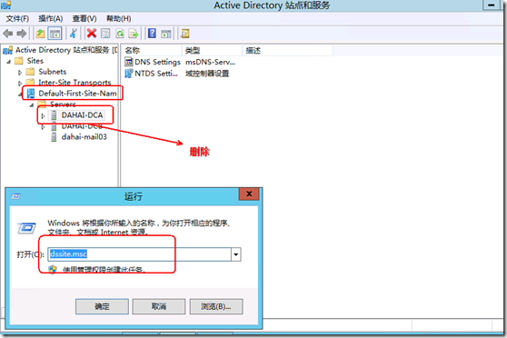
Task: Click the Show/Hide action pane icon
Action: click(x=166, y=34)
